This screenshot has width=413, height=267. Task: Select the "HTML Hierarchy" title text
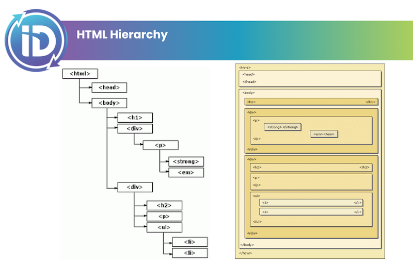pos(122,35)
